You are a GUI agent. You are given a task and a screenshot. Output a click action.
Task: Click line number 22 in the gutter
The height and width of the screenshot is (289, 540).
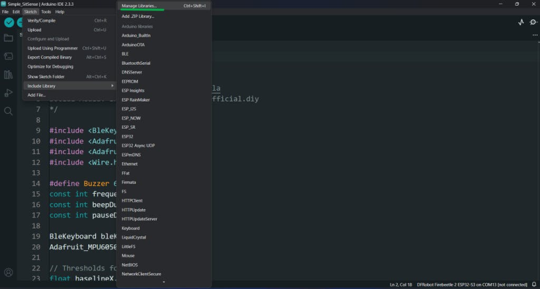point(36,268)
